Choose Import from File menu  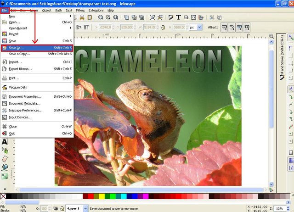click(37, 62)
